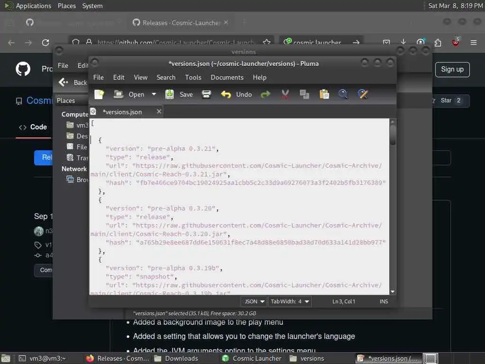Click the cosmic launcher search field
Image resolution: width=485 pixels, height=364 pixels.
point(322,42)
